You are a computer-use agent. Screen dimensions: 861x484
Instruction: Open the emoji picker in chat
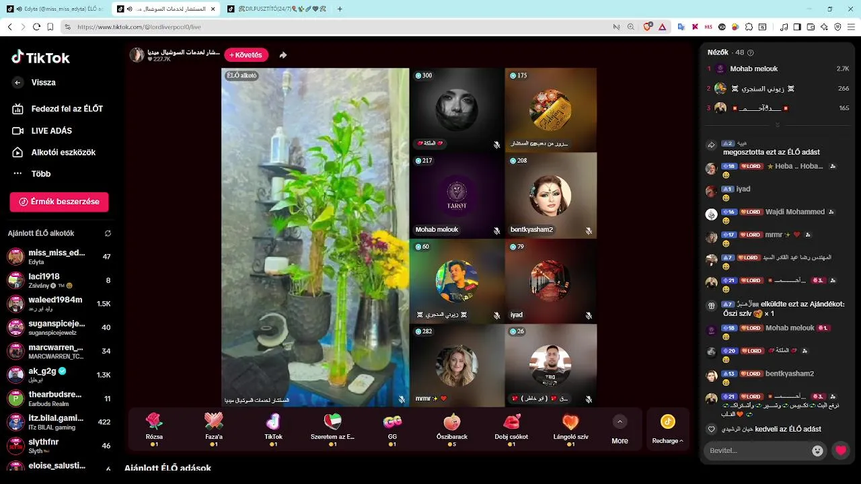pos(817,450)
